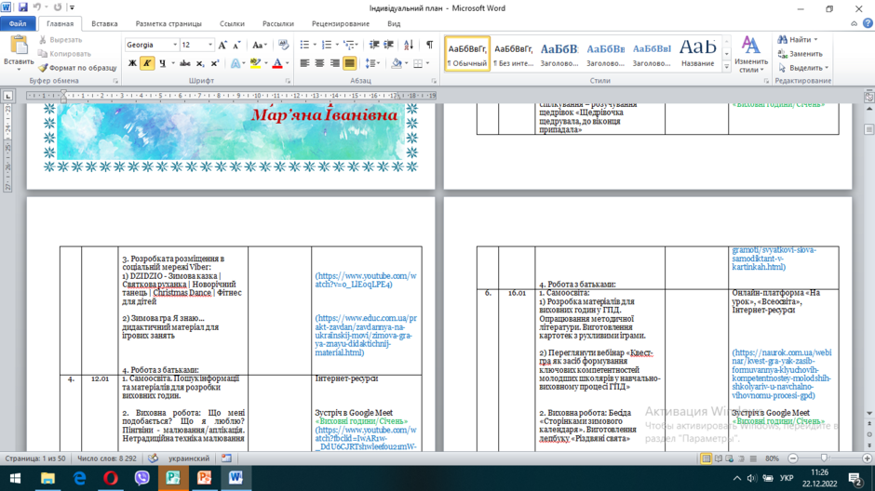Apply strikethrough (abc) formatting
The height and width of the screenshot is (491, 875).
(184, 63)
